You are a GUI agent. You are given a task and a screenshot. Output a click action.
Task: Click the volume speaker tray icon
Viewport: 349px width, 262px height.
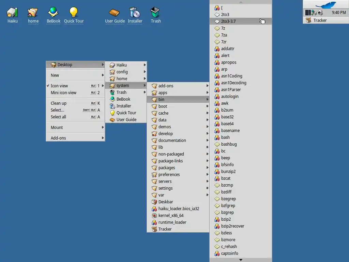coord(320,13)
